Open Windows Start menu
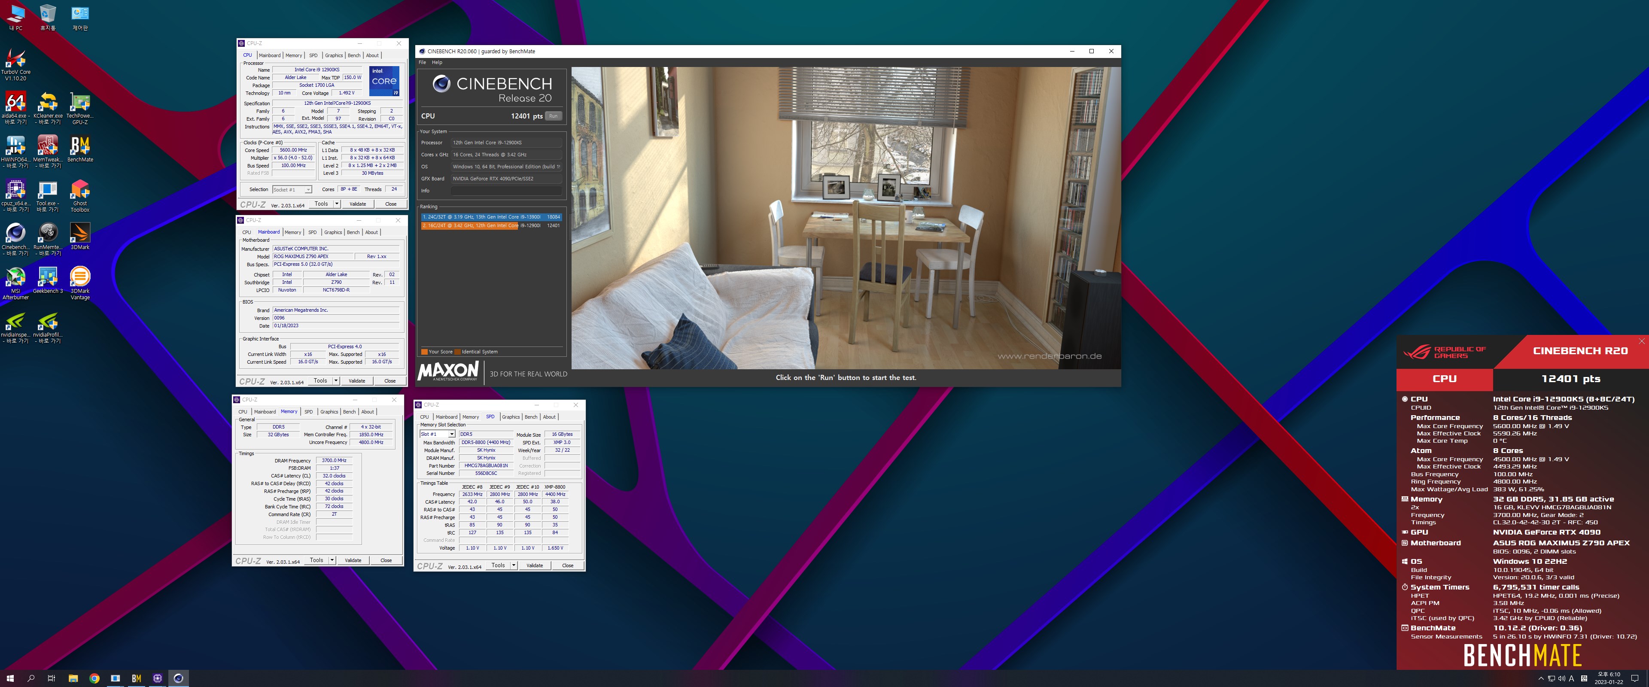This screenshot has width=1649, height=687. (10, 678)
